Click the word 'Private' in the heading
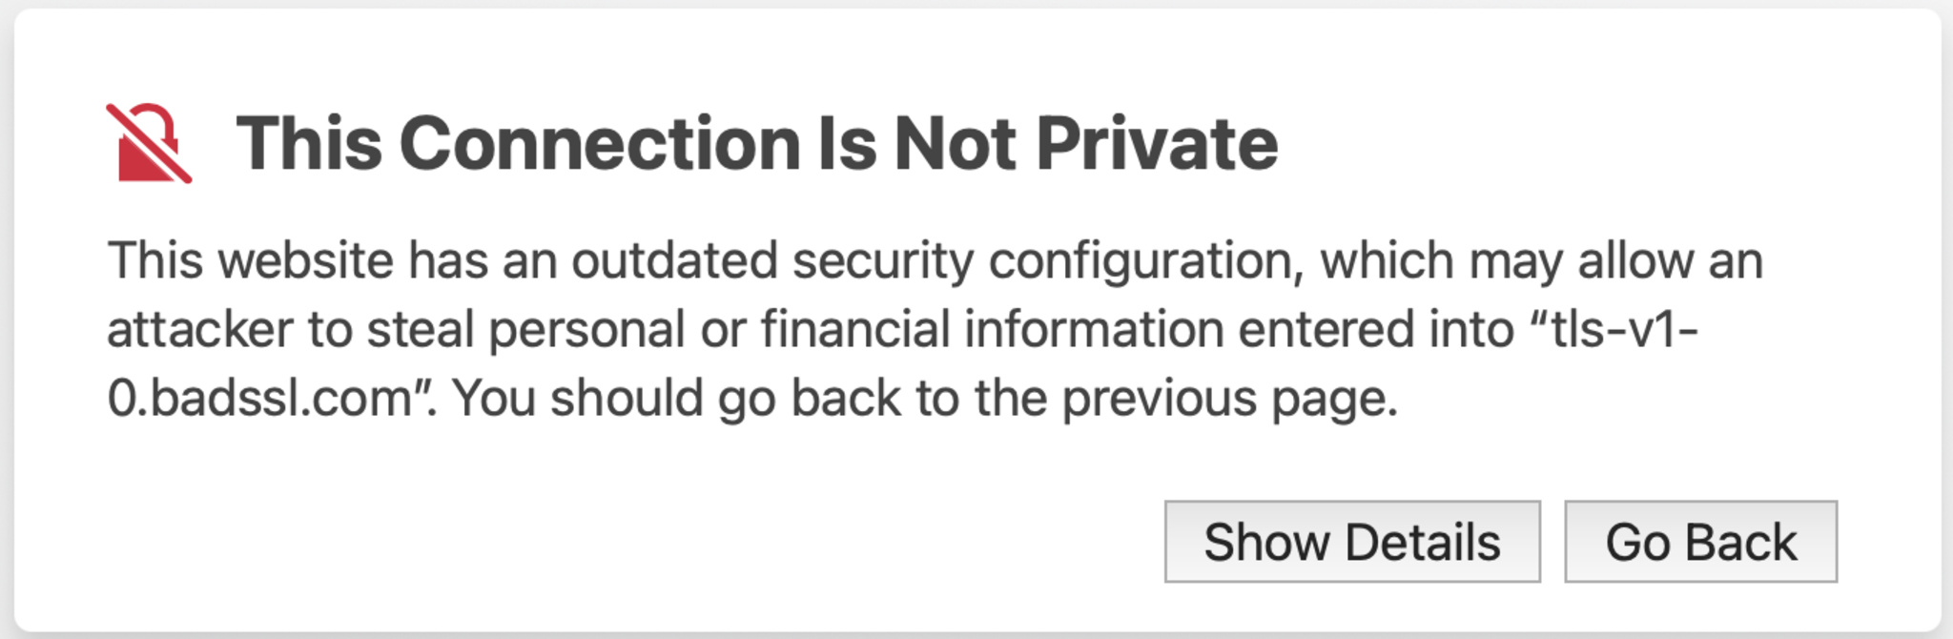The image size is (1953, 639). [x=1157, y=143]
